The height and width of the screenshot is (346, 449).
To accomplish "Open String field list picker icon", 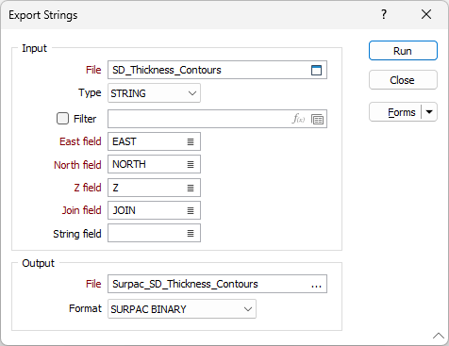I will point(191,233).
